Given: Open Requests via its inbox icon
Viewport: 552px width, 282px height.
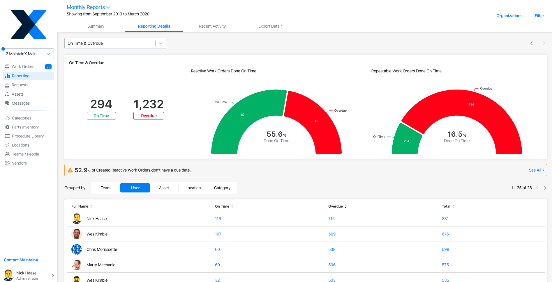Looking at the screenshot, I should 7,85.
